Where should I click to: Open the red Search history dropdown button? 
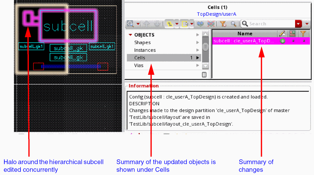(299, 24)
